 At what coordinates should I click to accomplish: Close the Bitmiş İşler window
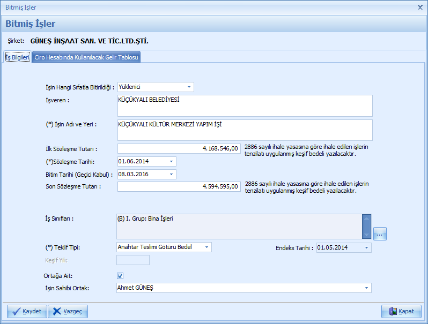pos(419,7)
